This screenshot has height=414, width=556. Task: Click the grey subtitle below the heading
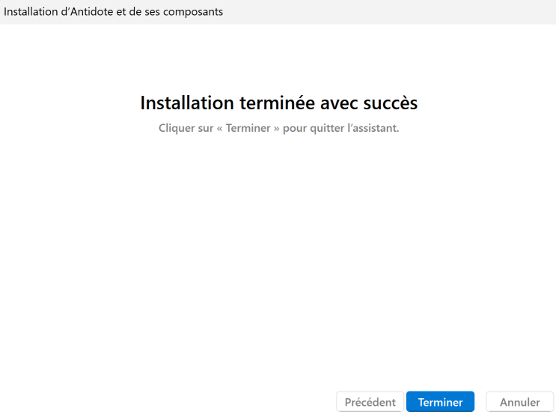278,128
